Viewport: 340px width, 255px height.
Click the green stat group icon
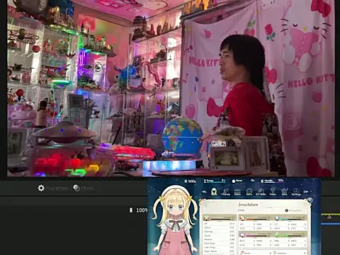tap(277, 235)
